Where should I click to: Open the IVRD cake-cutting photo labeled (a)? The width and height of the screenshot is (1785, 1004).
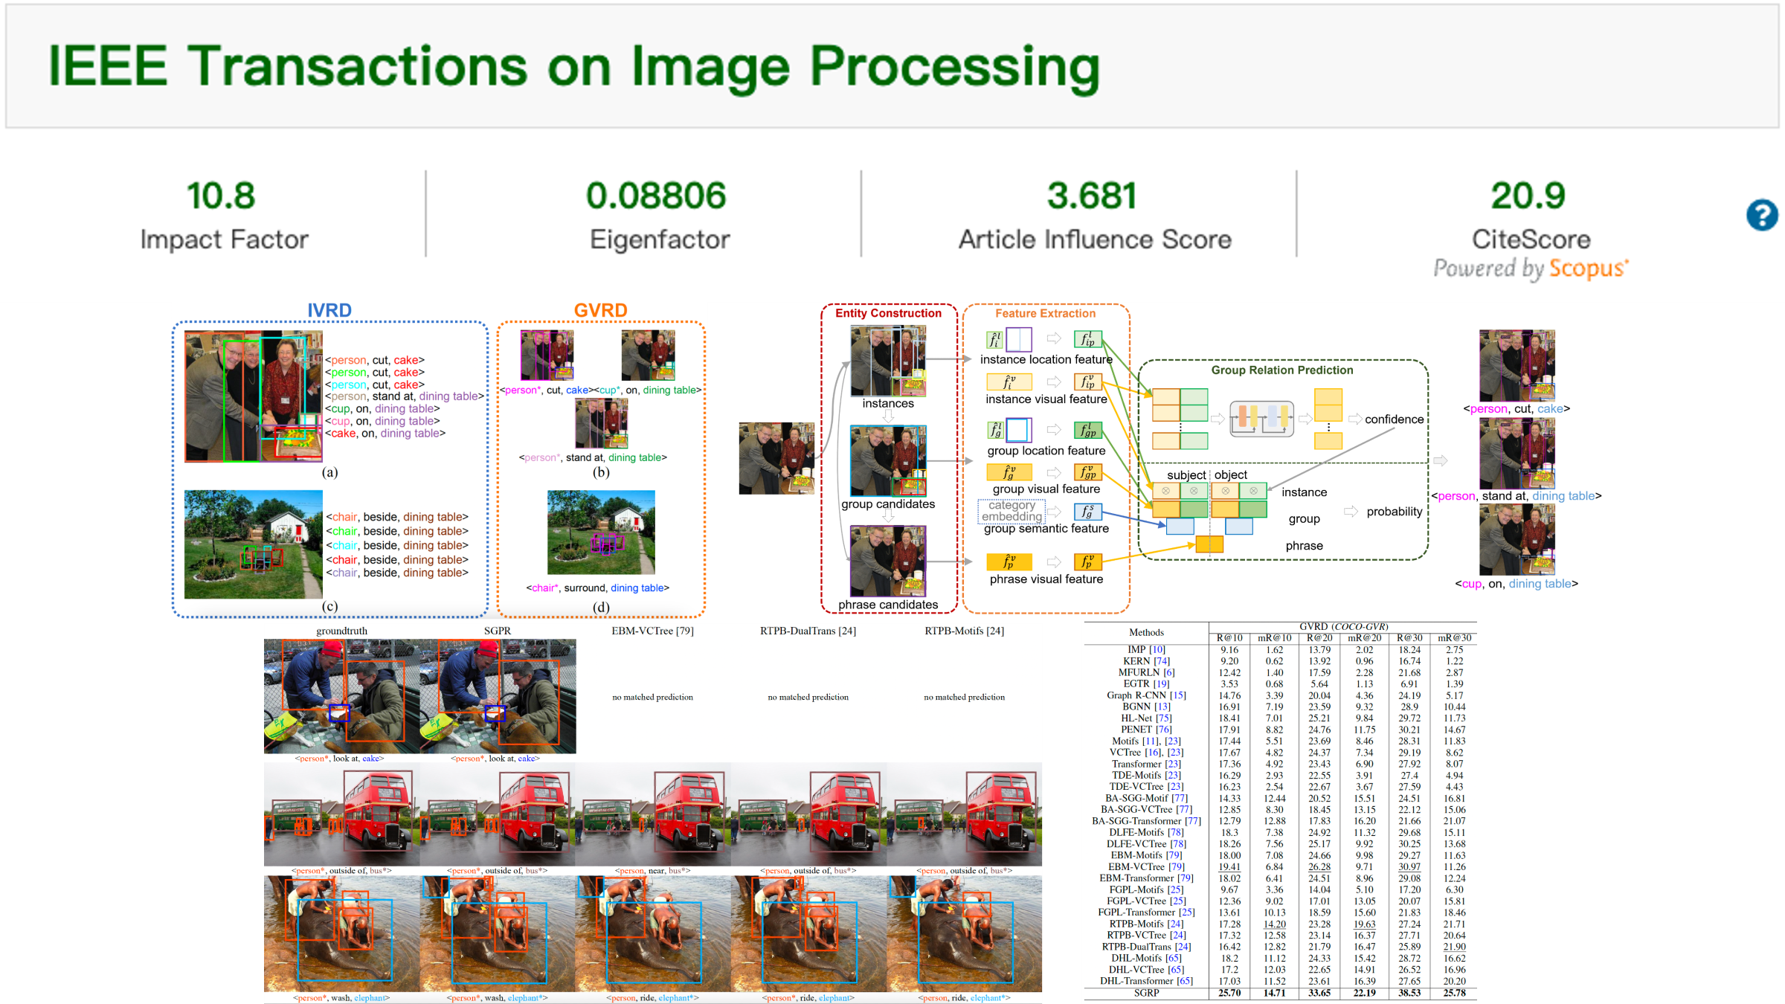point(254,396)
